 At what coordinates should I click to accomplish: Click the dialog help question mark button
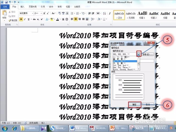point(145,42)
